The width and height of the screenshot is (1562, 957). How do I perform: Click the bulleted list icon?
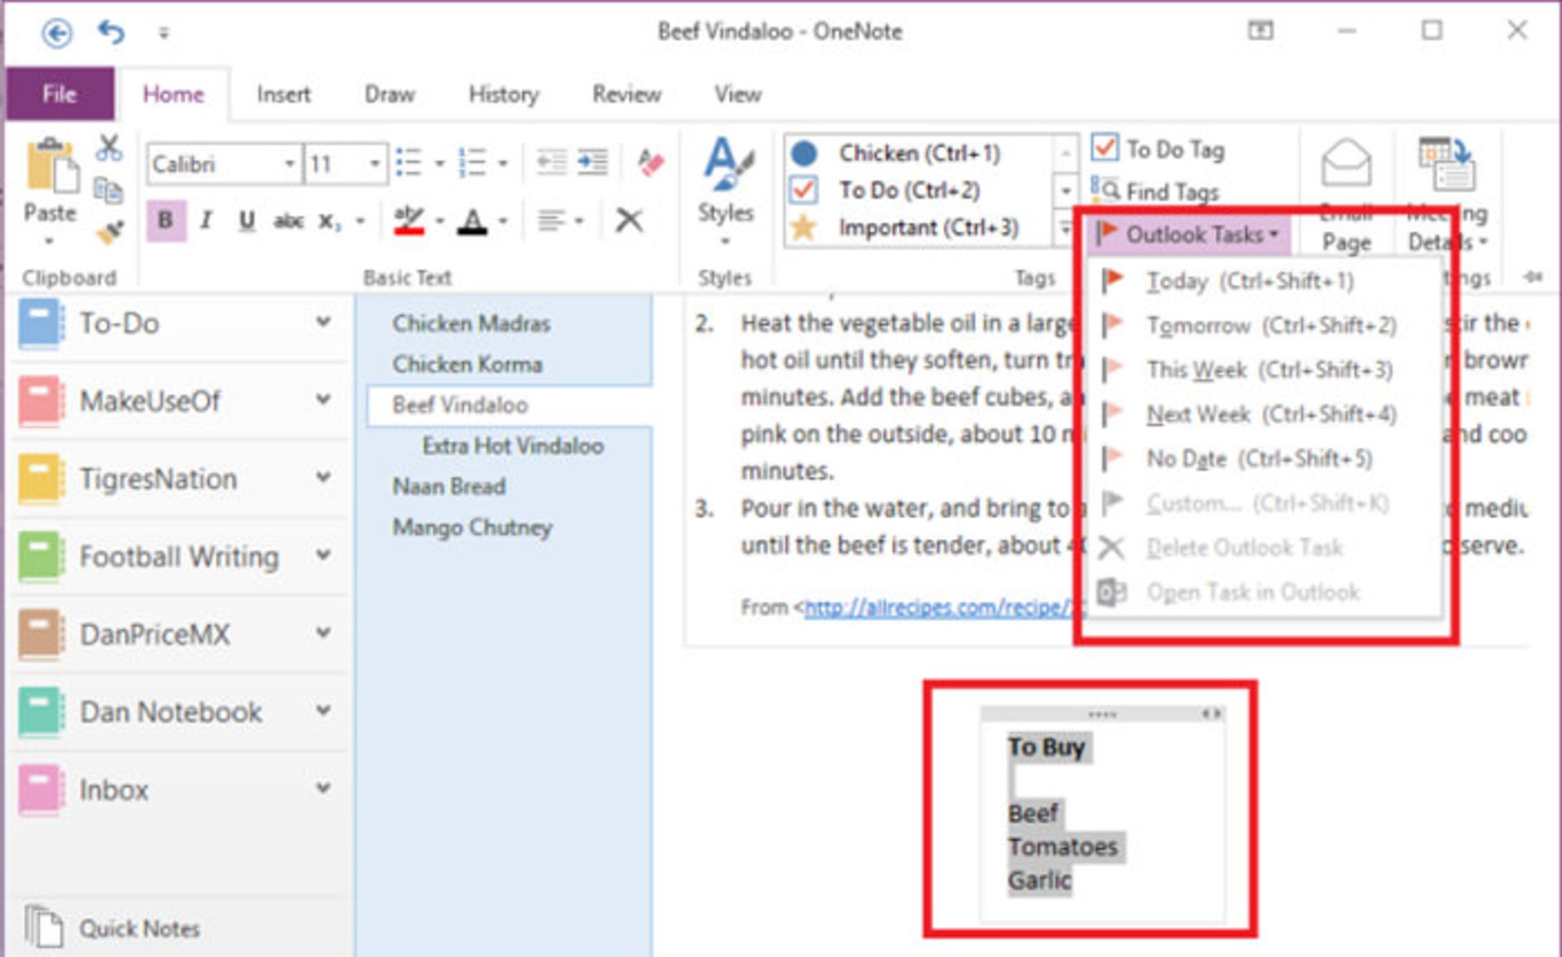[408, 163]
